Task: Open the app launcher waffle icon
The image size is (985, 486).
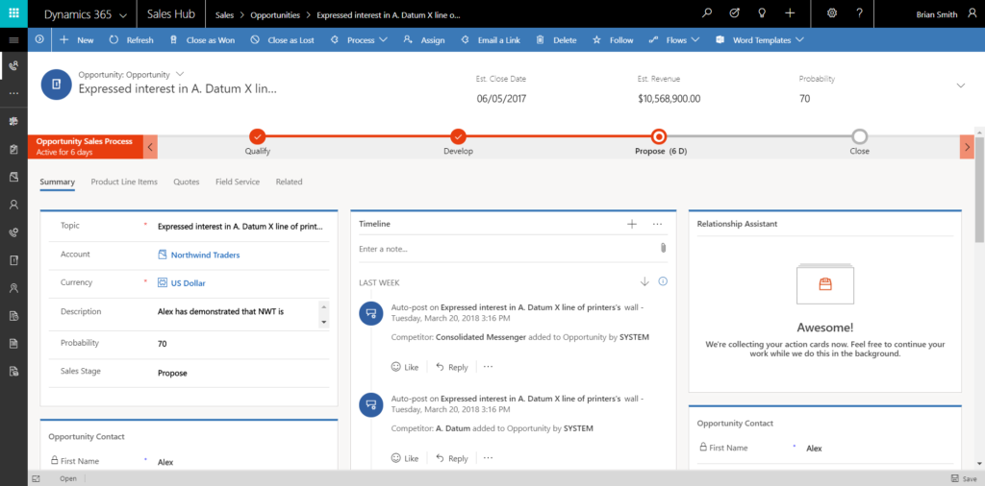Action: pyautogui.click(x=13, y=13)
